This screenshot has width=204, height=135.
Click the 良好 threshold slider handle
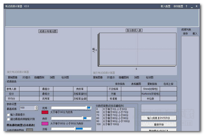[x=83, y=118]
